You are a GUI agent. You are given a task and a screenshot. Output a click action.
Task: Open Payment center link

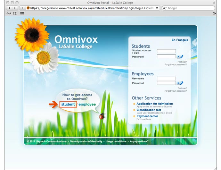click(147, 116)
